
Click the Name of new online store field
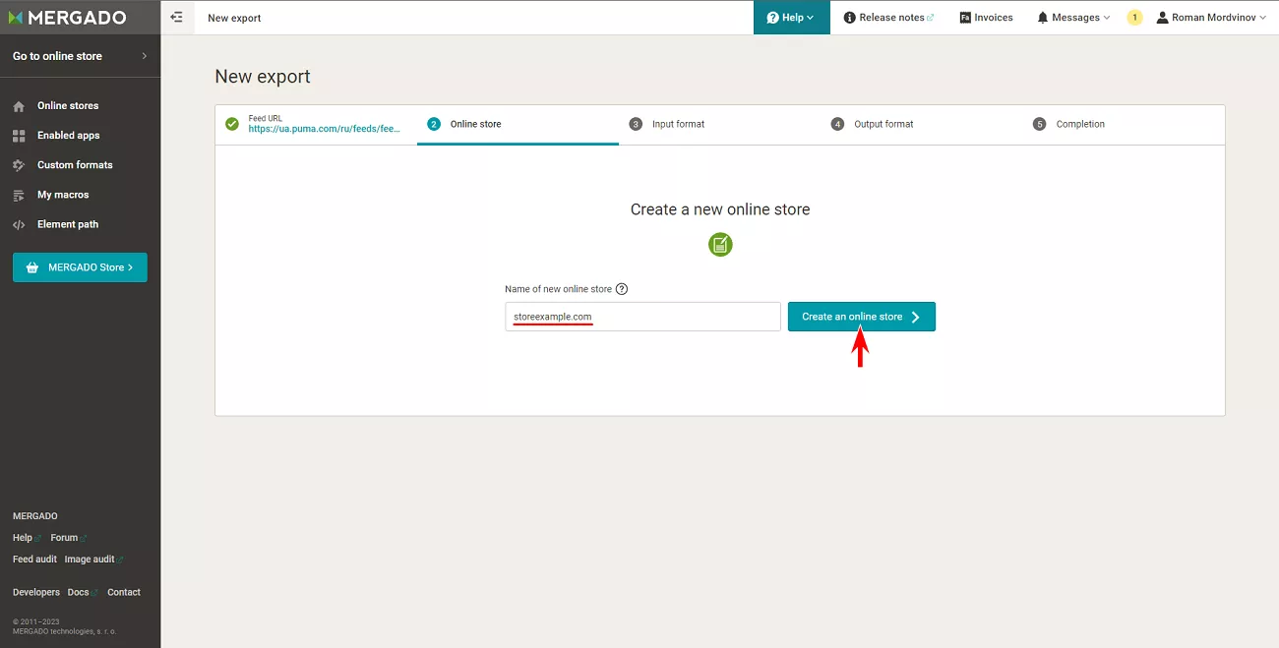click(642, 317)
